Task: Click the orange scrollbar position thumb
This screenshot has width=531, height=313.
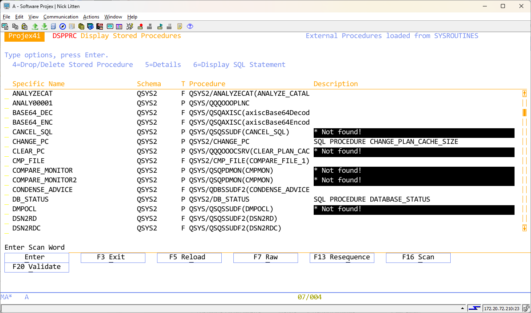Action: pos(525,113)
